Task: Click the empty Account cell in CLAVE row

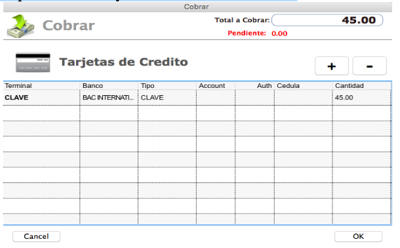Action: (x=216, y=98)
